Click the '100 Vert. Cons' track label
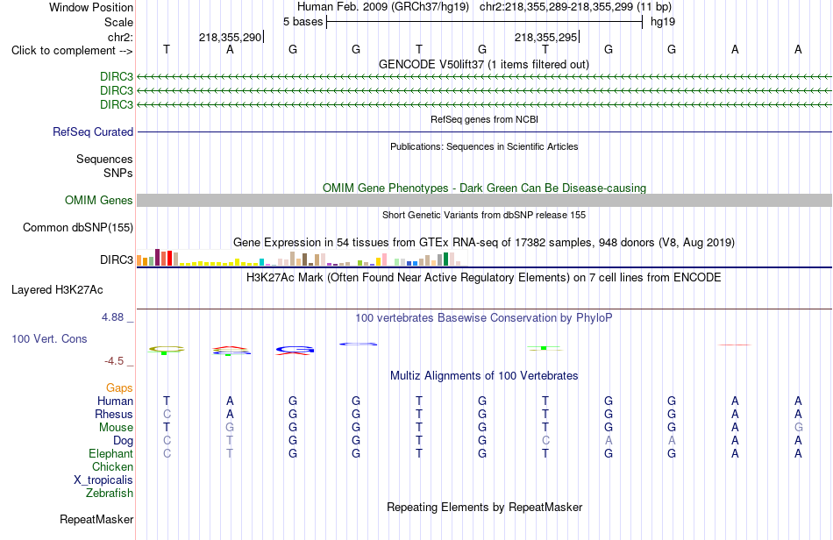This screenshot has height=540, width=833. click(49, 338)
